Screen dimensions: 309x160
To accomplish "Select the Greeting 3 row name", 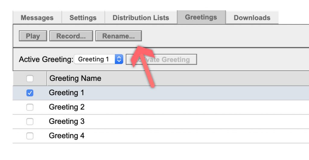I will [x=67, y=121].
